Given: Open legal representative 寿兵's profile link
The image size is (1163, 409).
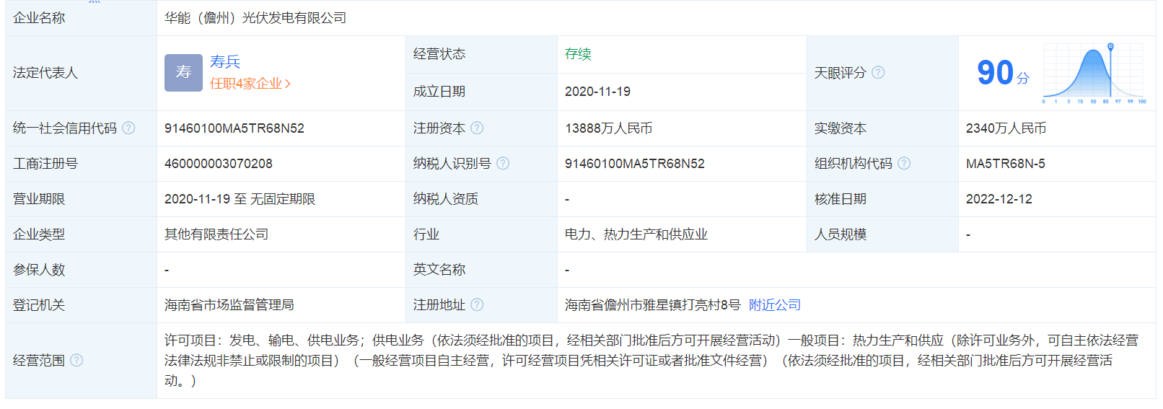Looking at the screenshot, I should [224, 62].
